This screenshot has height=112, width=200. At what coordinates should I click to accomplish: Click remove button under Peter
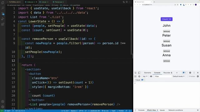(x=167, y=41)
